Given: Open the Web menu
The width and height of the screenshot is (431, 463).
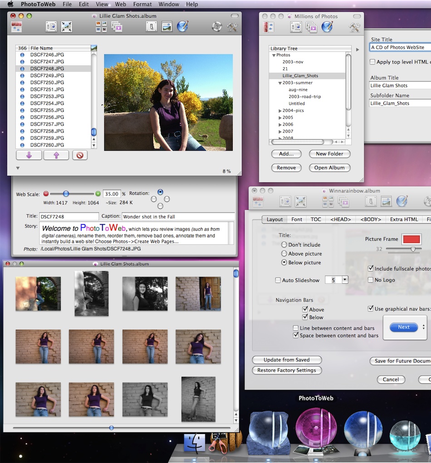Looking at the screenshot, I should point(120,4).
